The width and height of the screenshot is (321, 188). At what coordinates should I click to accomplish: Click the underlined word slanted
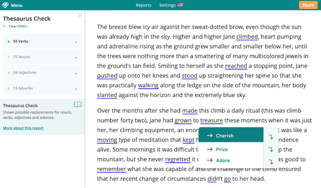pos(107,95)
